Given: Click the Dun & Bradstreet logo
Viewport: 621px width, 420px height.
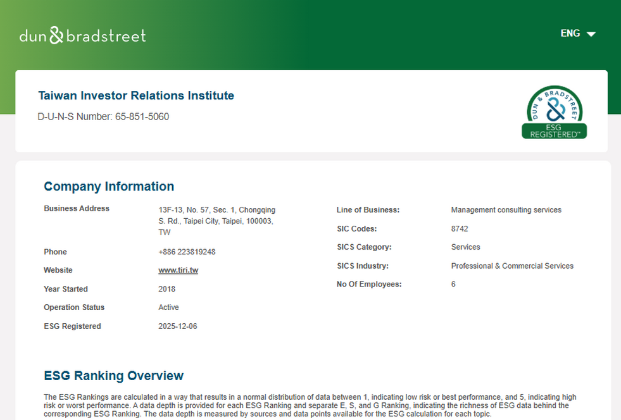Looking at the screenshot, I should [83, 35].
